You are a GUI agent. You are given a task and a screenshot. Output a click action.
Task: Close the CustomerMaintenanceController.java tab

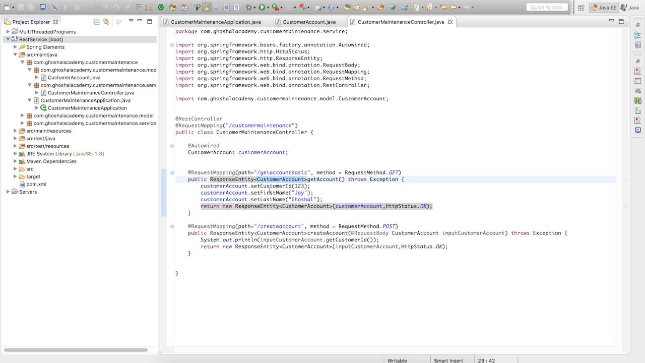(x=450, y=22)
